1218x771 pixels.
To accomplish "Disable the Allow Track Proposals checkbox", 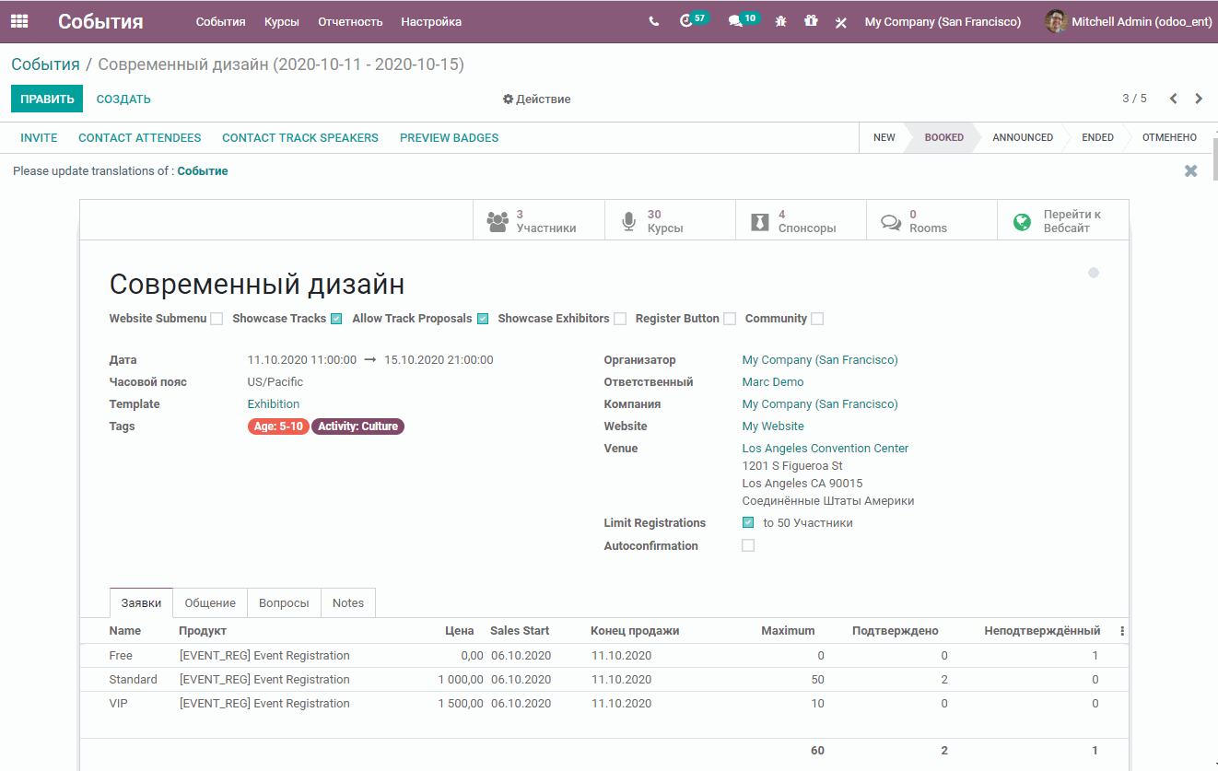I will point(483,318).
